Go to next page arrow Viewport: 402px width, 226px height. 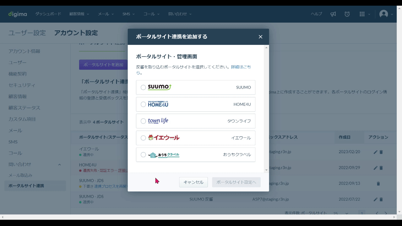386,213
